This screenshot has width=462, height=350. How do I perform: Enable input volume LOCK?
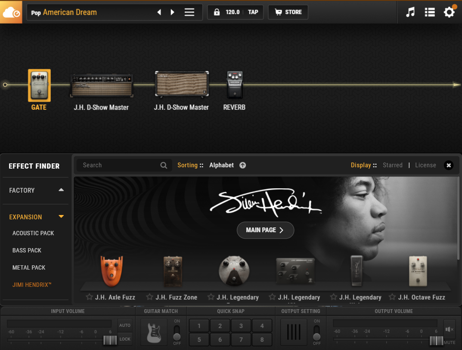[x=124, y=339]
